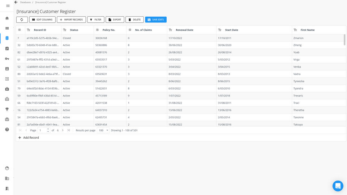Open the contacts badge sidebar icon
This screenshot has height=195, width=347.
tap(7, 69)
